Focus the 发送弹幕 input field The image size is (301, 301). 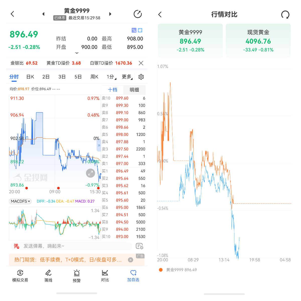pos(71,246)
